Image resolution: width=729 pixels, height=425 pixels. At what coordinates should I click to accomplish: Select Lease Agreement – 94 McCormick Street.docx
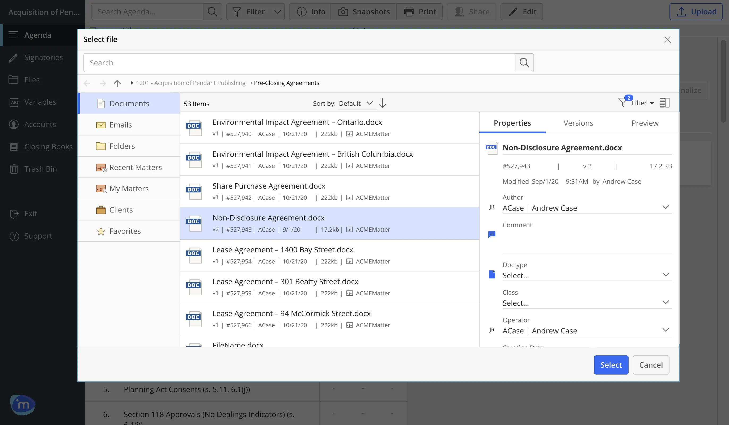(x=329, y=319)
